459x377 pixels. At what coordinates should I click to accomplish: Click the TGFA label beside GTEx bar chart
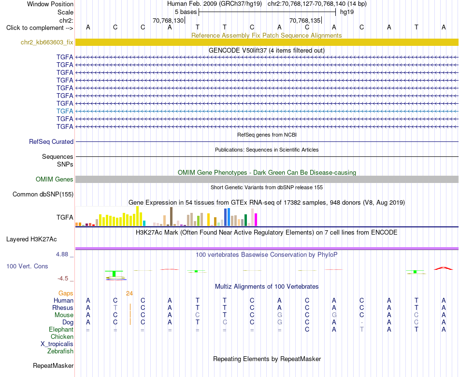pos(65,217)
